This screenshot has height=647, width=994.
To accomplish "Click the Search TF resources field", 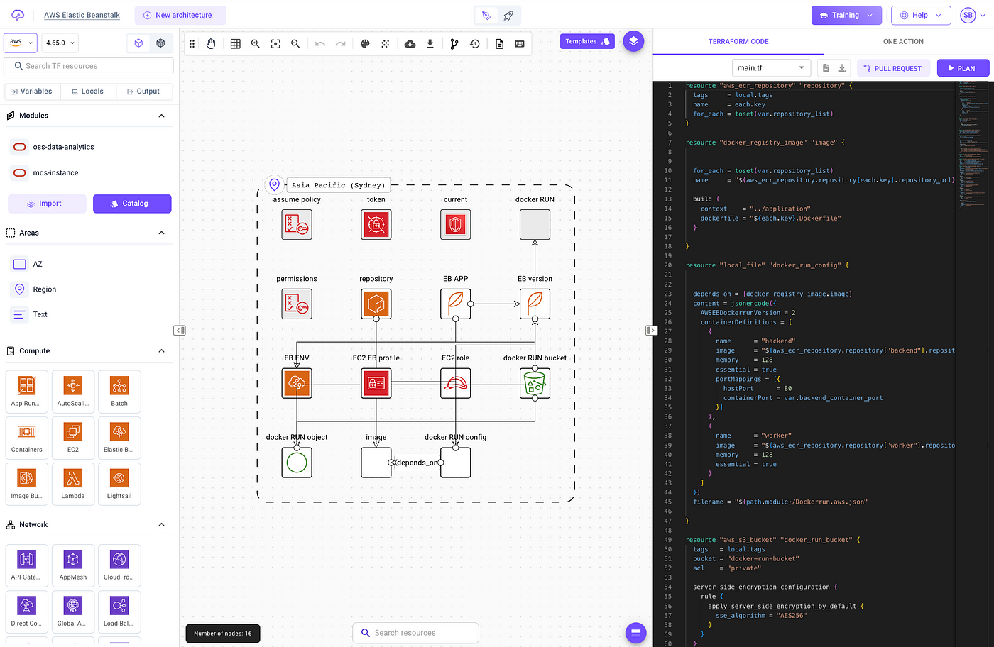I will click(x=89, y=66).
